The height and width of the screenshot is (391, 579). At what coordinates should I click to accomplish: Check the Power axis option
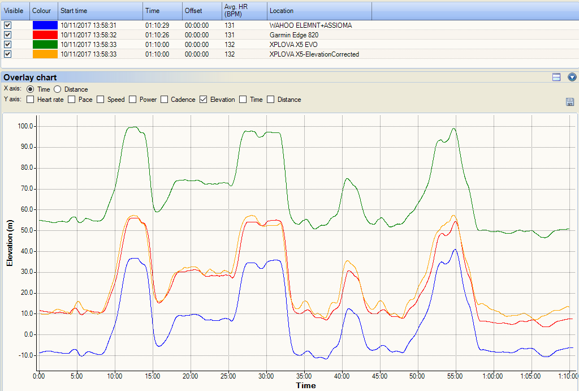[131, 99]
